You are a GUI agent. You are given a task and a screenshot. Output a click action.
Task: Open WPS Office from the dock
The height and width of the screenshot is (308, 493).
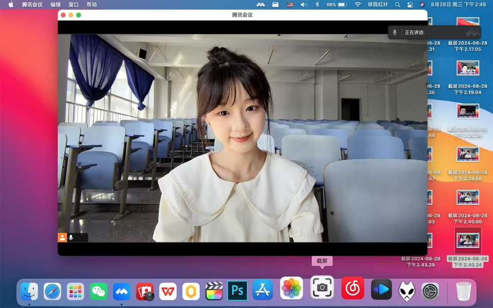pyautogui.click(x=168, y=292)
